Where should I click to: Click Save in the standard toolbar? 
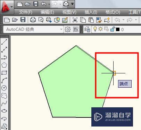pos(23,20)
